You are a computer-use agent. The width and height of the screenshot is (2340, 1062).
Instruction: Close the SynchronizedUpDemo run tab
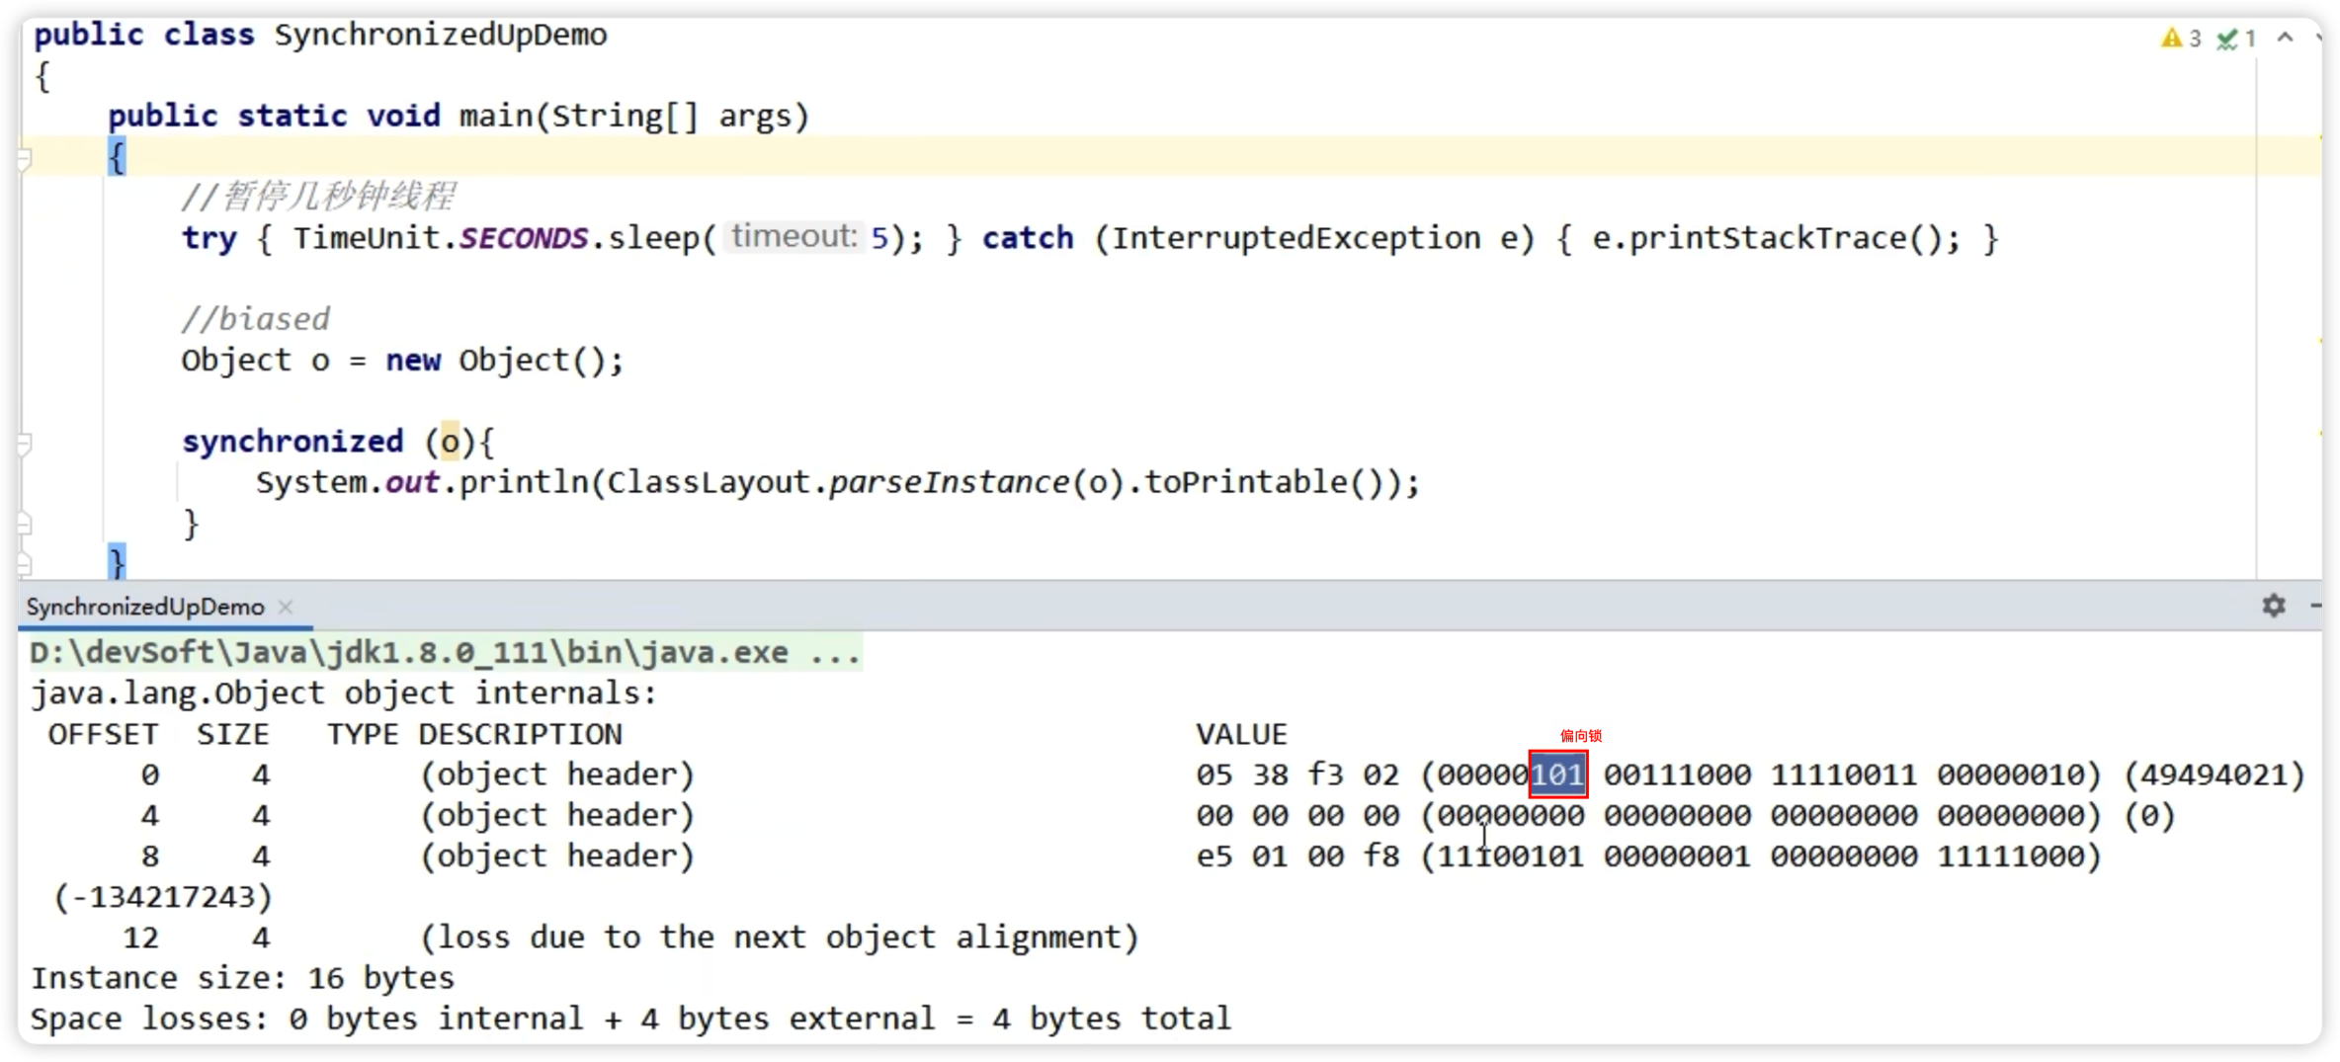[x=286, y=607]
